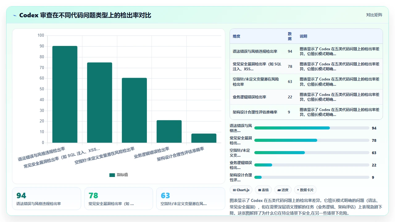Select the Chart.js chip
The image size is (395, 222).
tap(241, 190)
